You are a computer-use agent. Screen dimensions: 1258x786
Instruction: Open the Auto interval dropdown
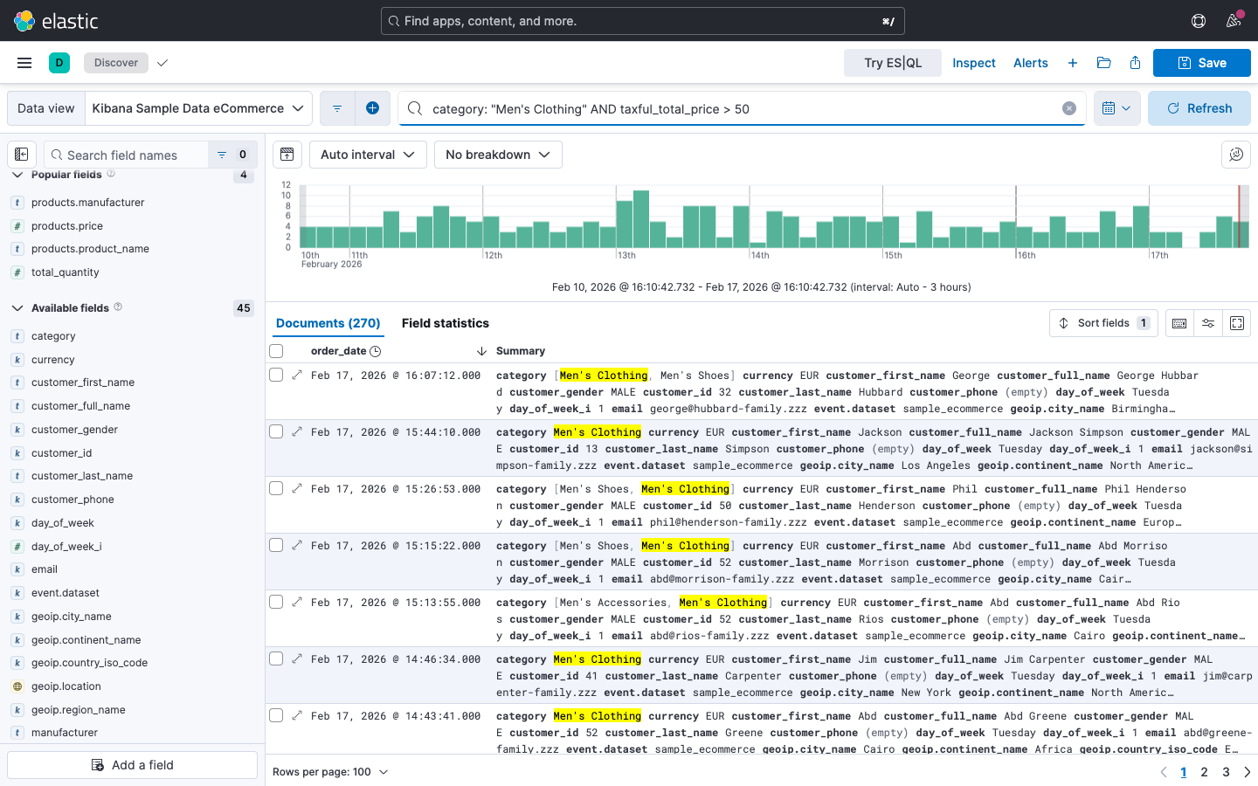pyautogui.click(x=367, y=155)
